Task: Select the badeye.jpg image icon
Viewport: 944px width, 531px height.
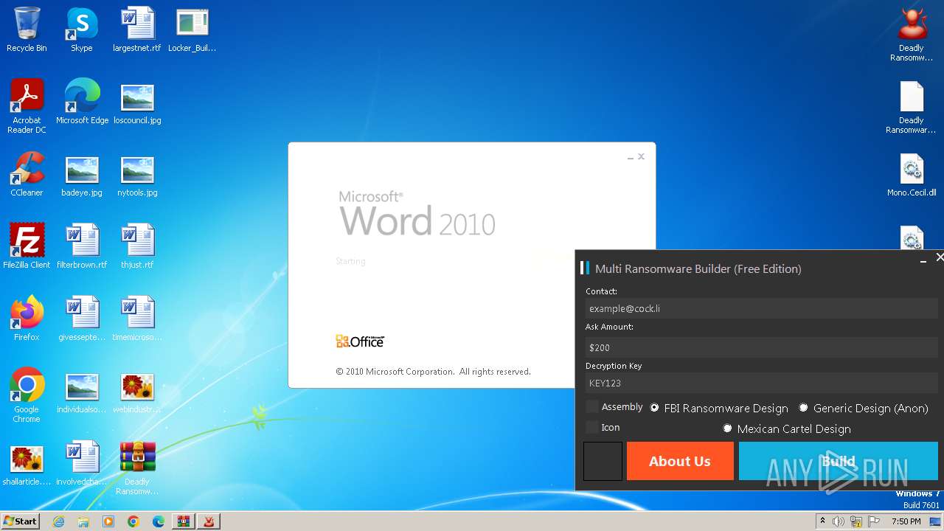Action: pyautogui.click(x=82, y=174)
